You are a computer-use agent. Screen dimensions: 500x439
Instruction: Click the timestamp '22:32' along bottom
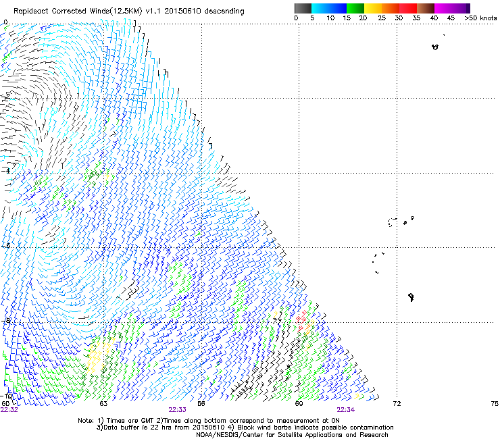[9, 410]
